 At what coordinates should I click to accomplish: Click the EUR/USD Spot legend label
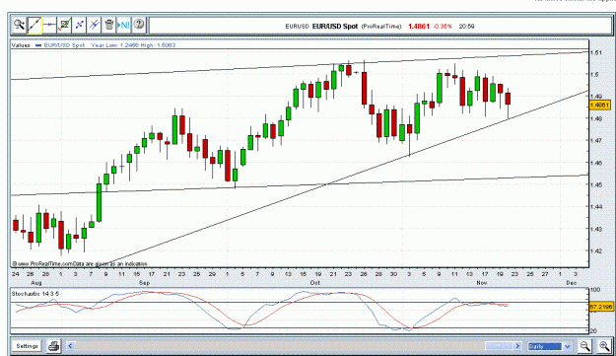point(64,45)
